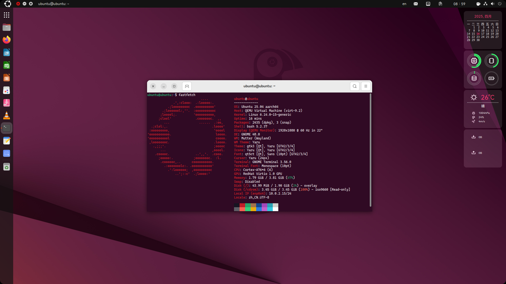Click the '2025, 四月' calendar header
Image resolution: width=506 pixels, height=284 pixels.
pos(483,16)
